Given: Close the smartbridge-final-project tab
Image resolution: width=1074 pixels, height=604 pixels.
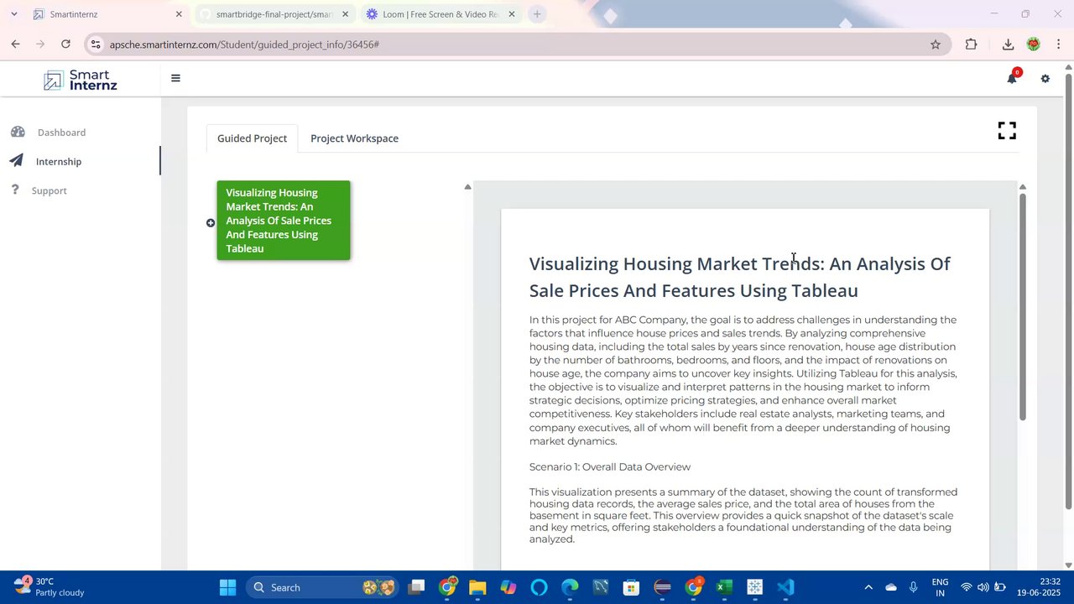Looking at the screenshot, I should [x=345, y=14].
